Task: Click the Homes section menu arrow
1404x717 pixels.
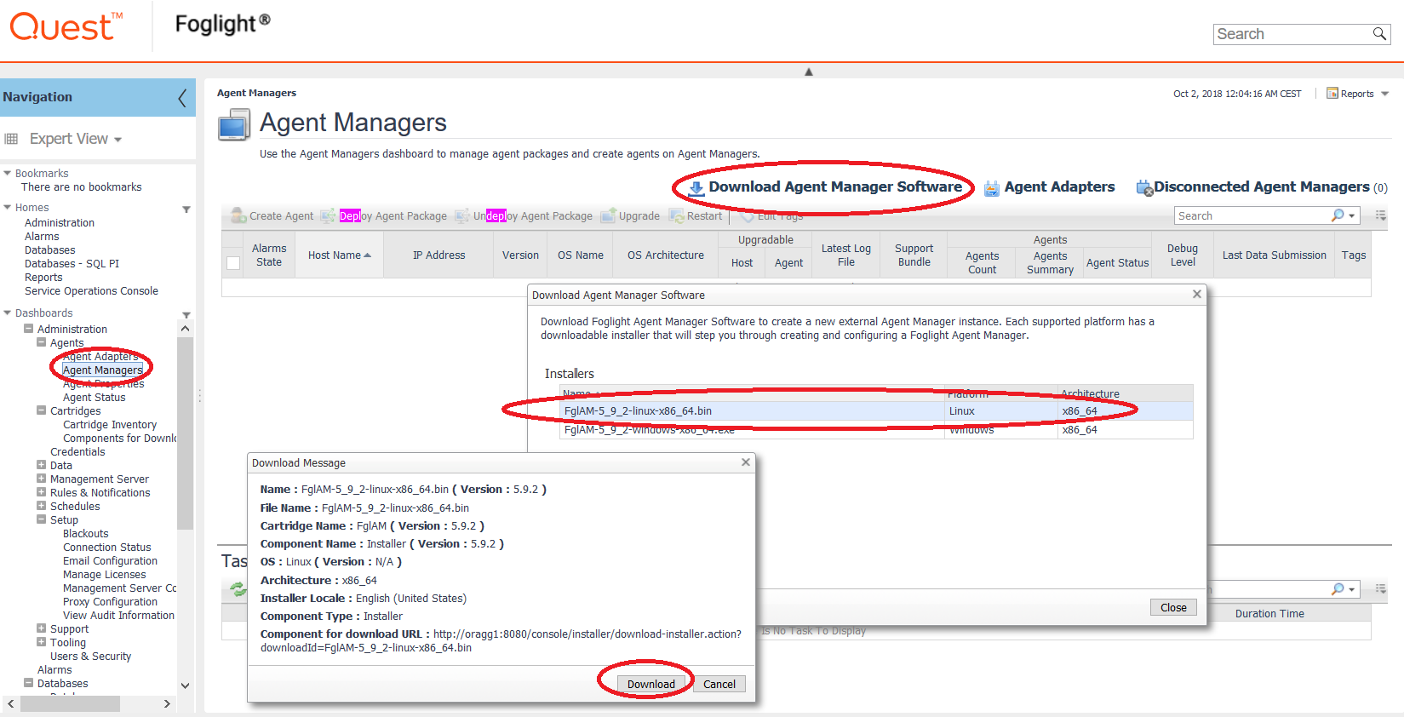Action: pyautogui.click(x=186, y=209)
